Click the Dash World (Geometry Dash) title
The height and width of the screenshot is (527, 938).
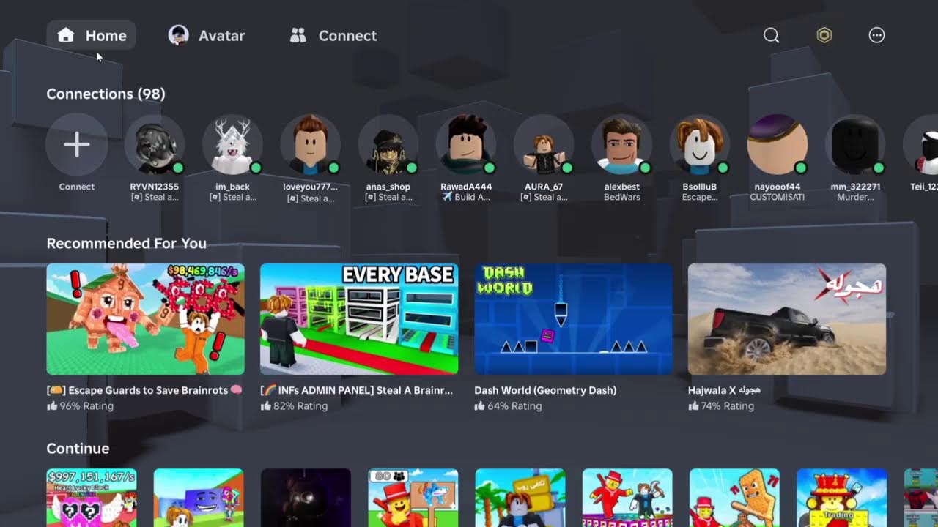(545, 390)
